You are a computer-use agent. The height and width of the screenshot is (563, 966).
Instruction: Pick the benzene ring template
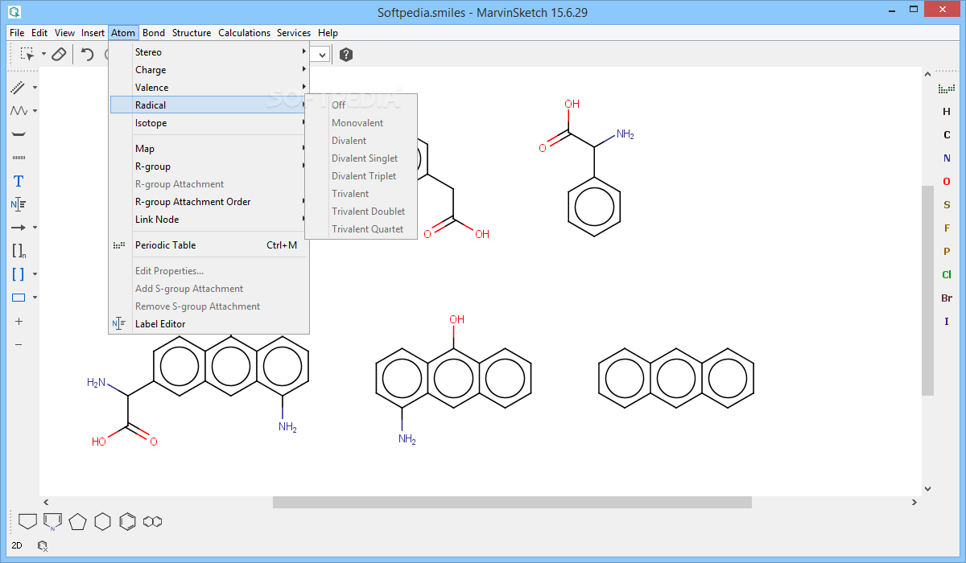point(127,521)
